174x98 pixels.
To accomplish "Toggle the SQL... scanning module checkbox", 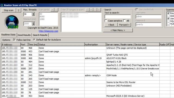I will coord(168,21).
